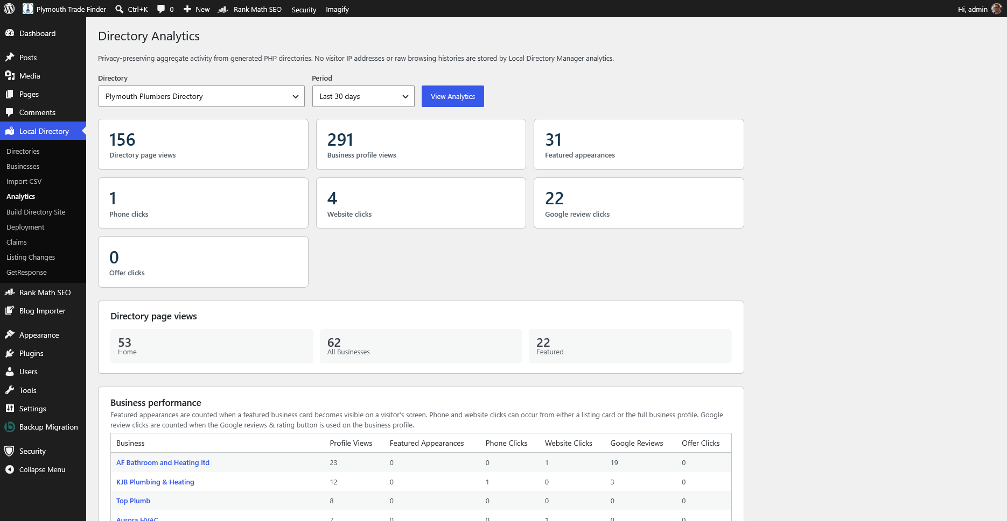Open Listing Changes submenu item

click(x=31, y=258)
